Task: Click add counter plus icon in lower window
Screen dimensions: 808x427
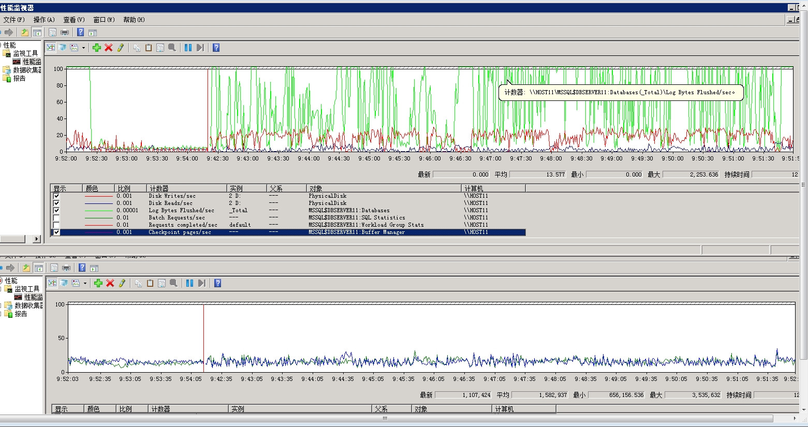Action: click(98, 283)
